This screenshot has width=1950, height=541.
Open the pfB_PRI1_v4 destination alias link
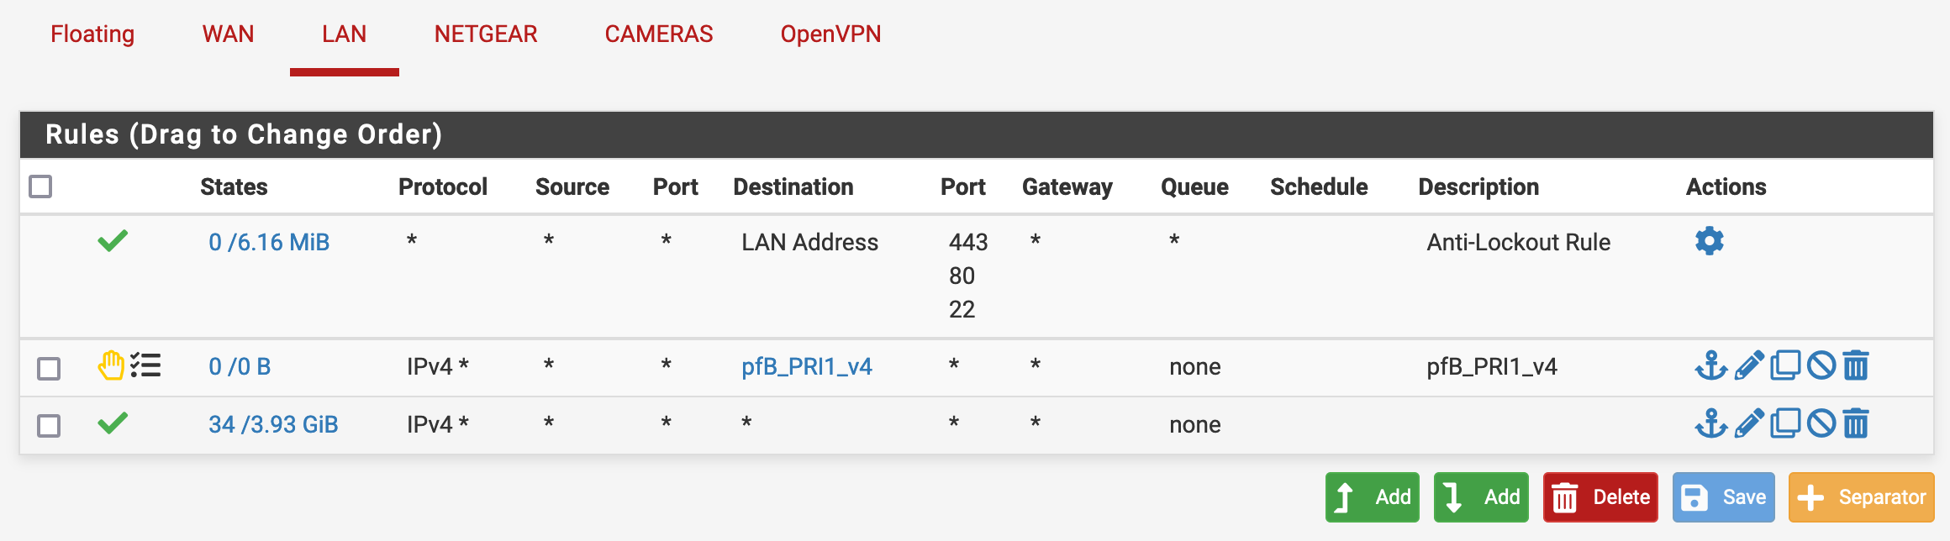[806, 367]
